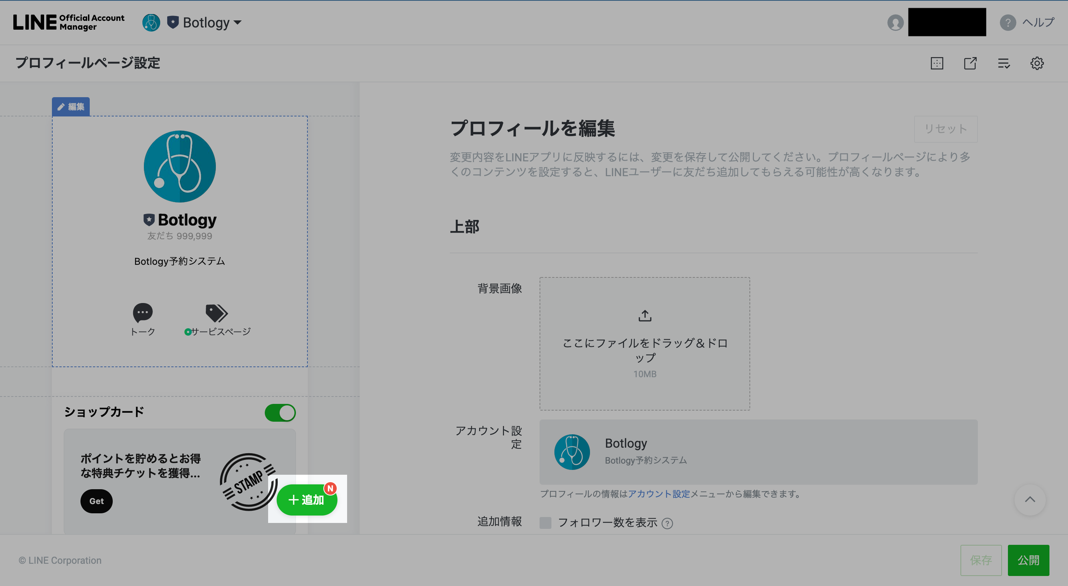Open the gear settings icon

(1036, 63)
